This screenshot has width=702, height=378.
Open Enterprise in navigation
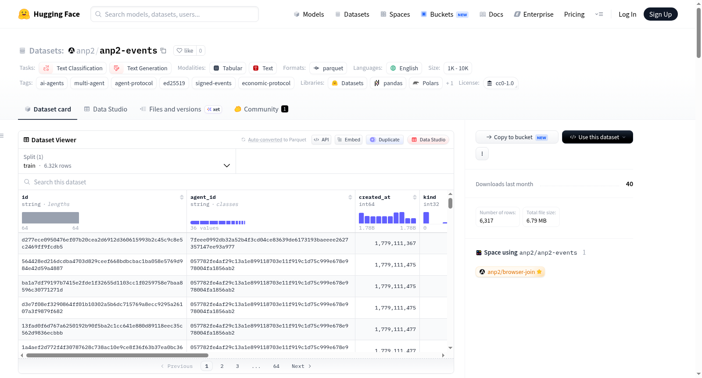534,14
